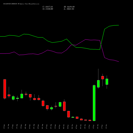Click the close value C: 1317.55
This screenshot has width=133, height=133.
pos(48,7)
